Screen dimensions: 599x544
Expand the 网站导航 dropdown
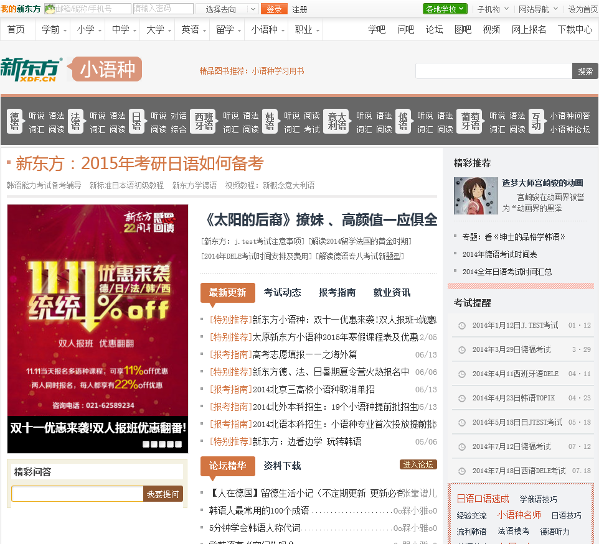click(538, 9)
